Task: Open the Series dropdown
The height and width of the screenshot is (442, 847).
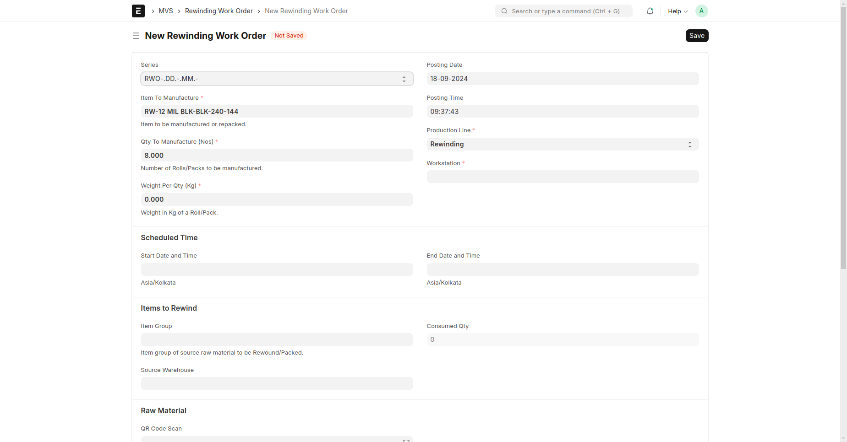Action: [277, 79]
